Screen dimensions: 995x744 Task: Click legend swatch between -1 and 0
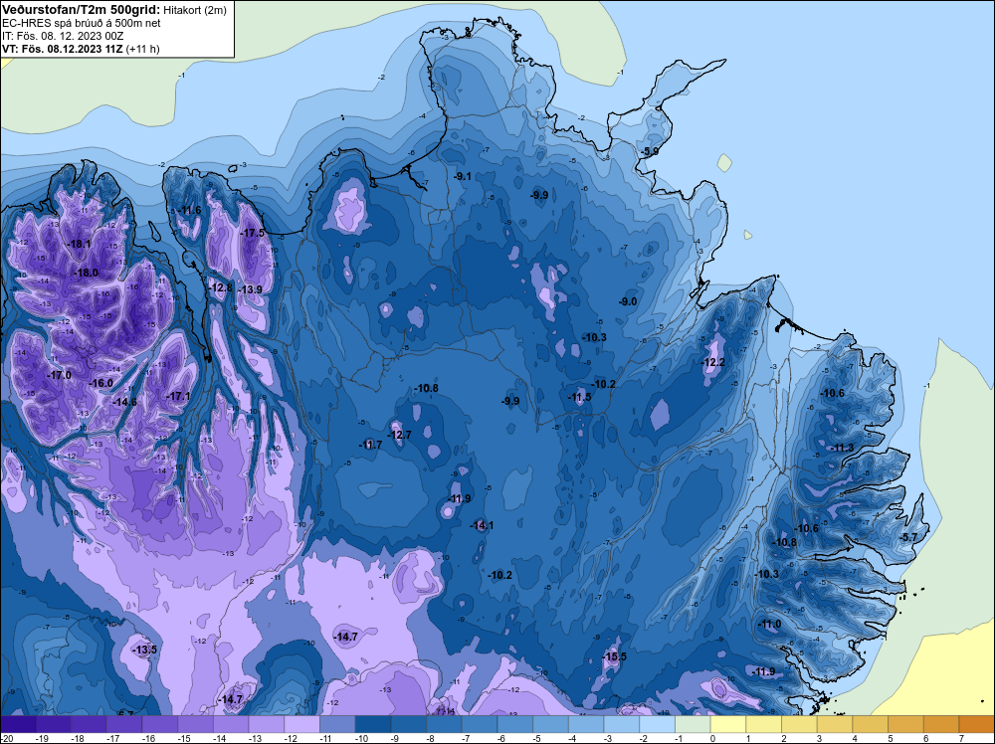pos(693,724)
